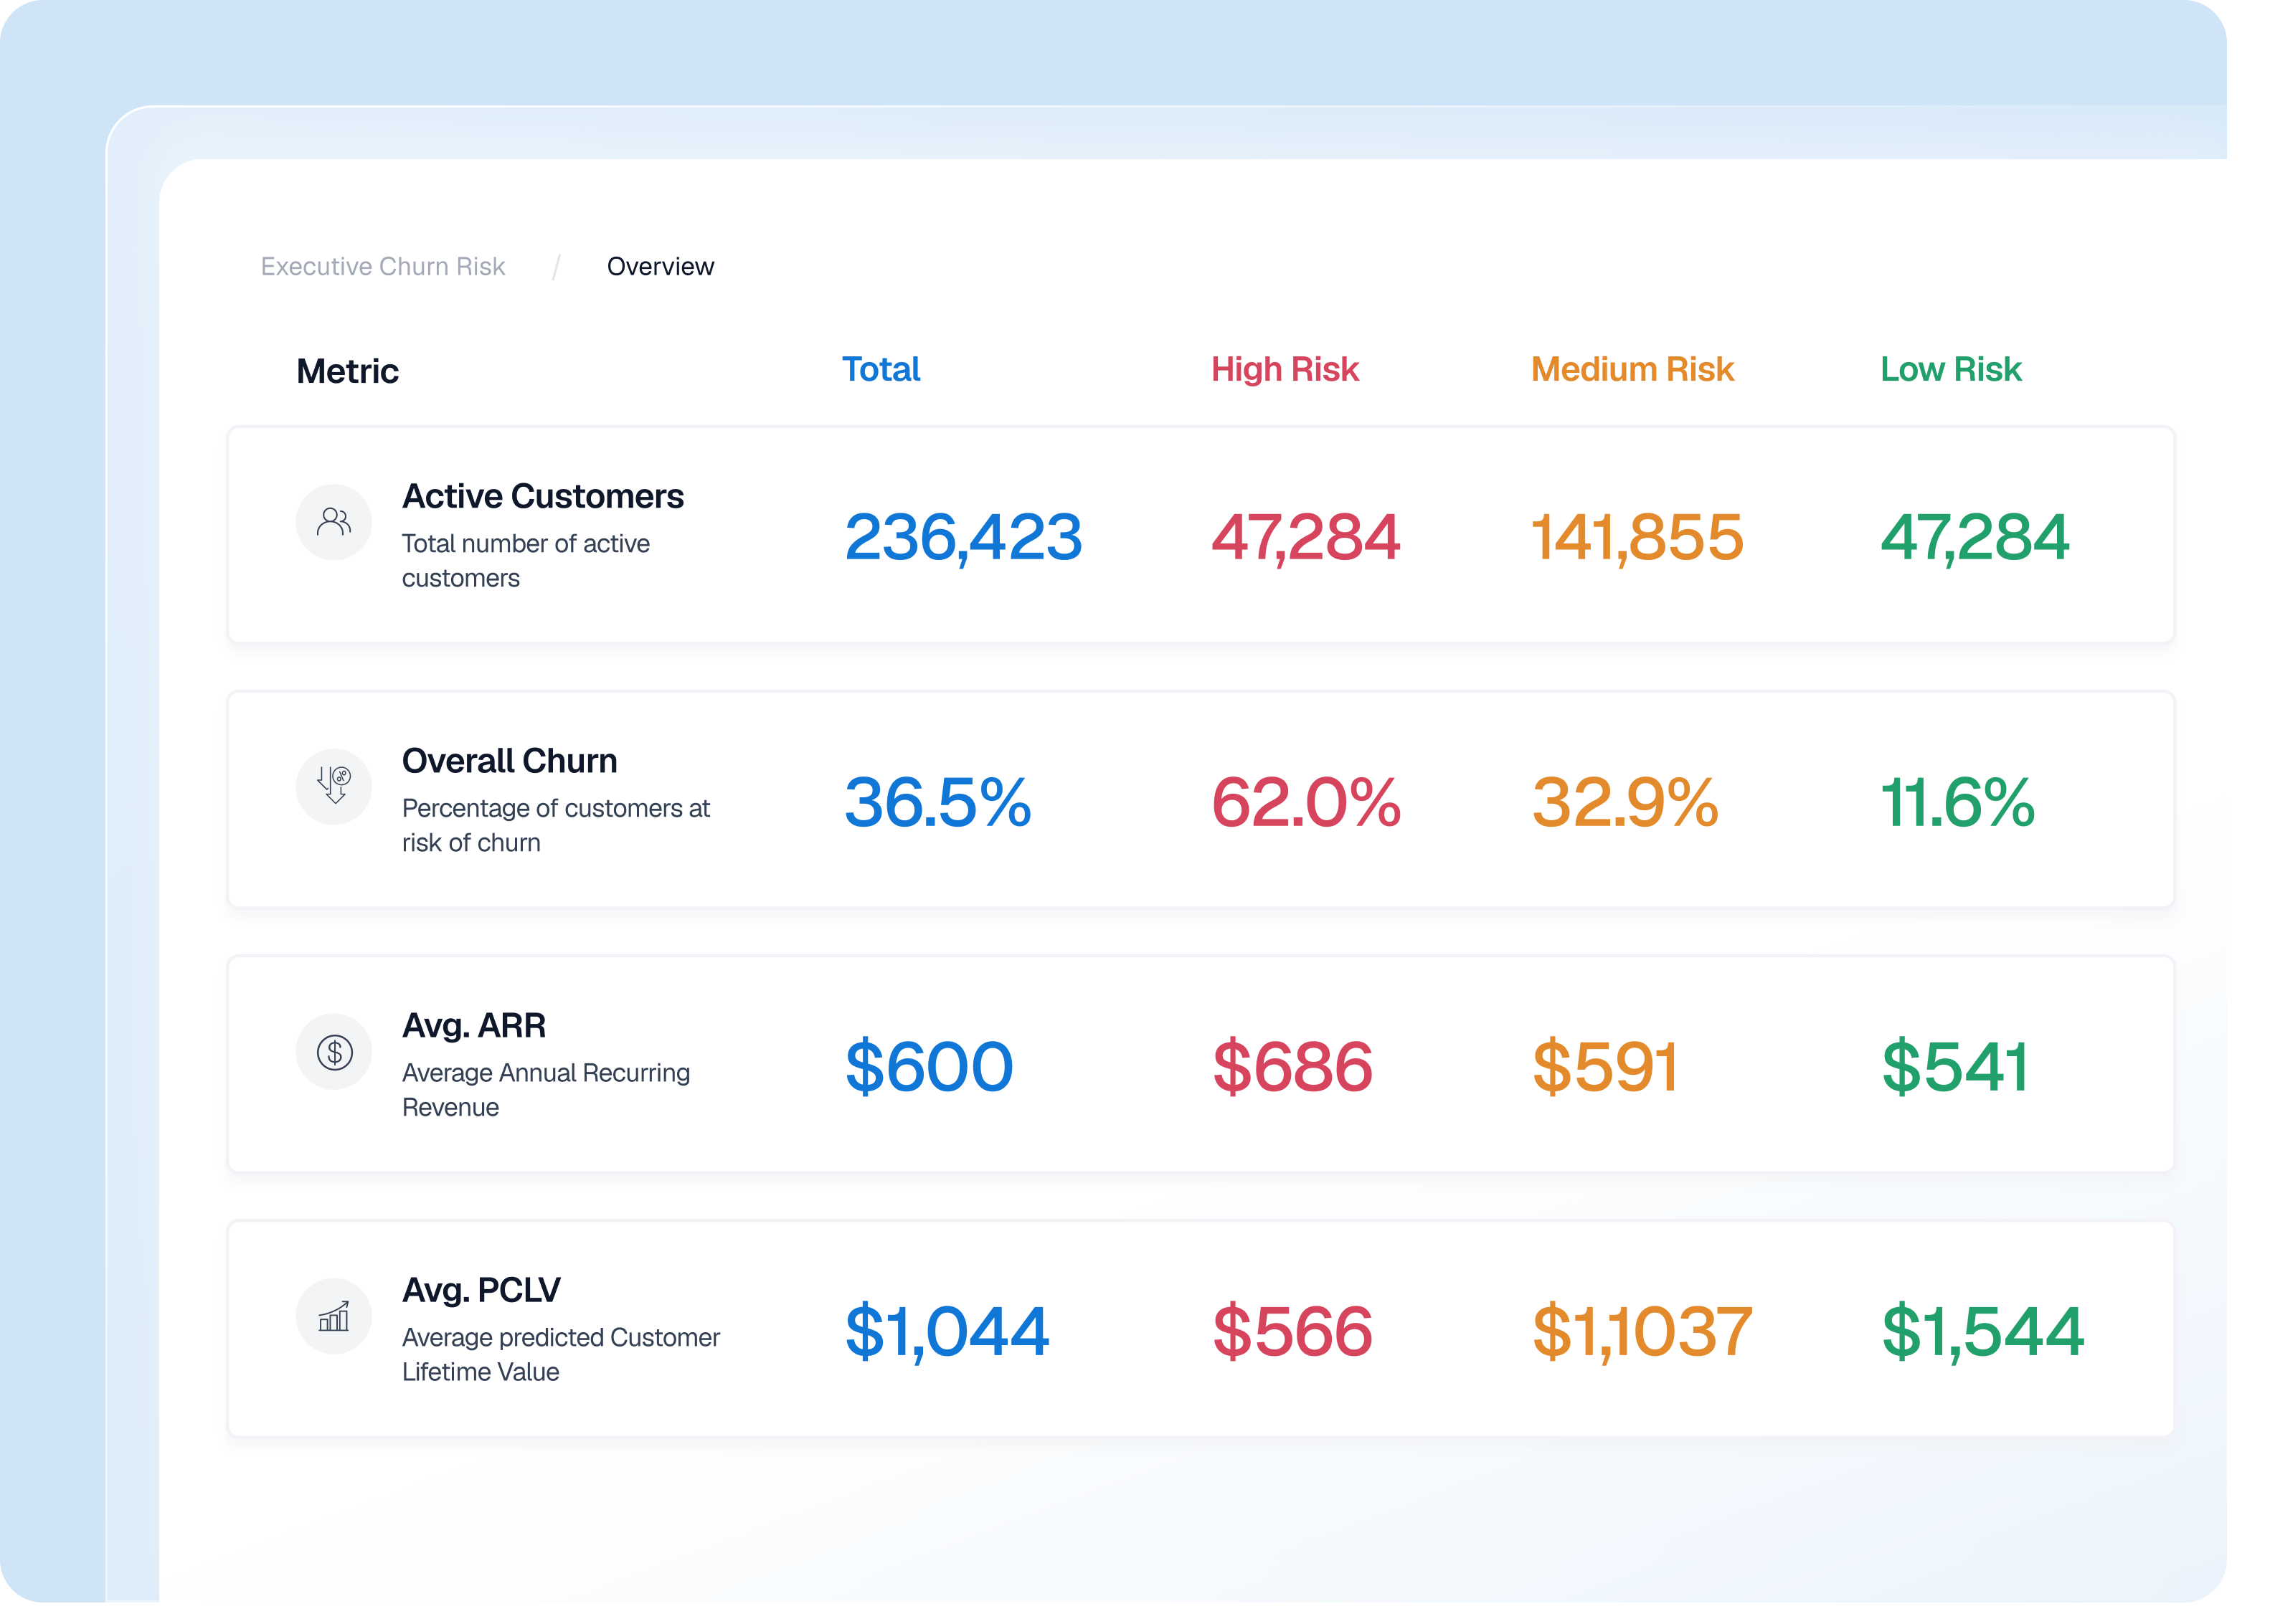Click total Avg. ARR value $600

pos(930,1066)
